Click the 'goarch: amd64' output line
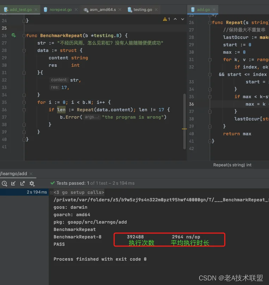269x285 pixels. [72, 215]
